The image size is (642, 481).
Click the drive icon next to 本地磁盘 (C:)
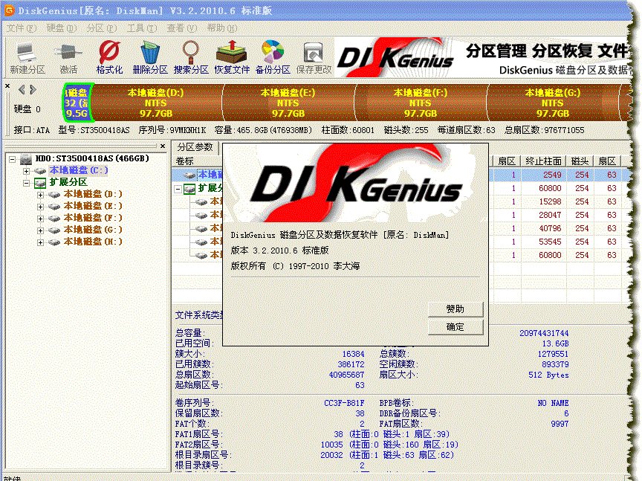(x=39, y=170)
